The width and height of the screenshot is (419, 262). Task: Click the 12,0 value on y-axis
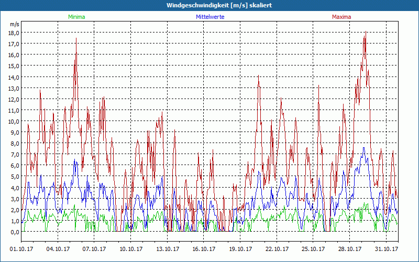click(15, 99)
